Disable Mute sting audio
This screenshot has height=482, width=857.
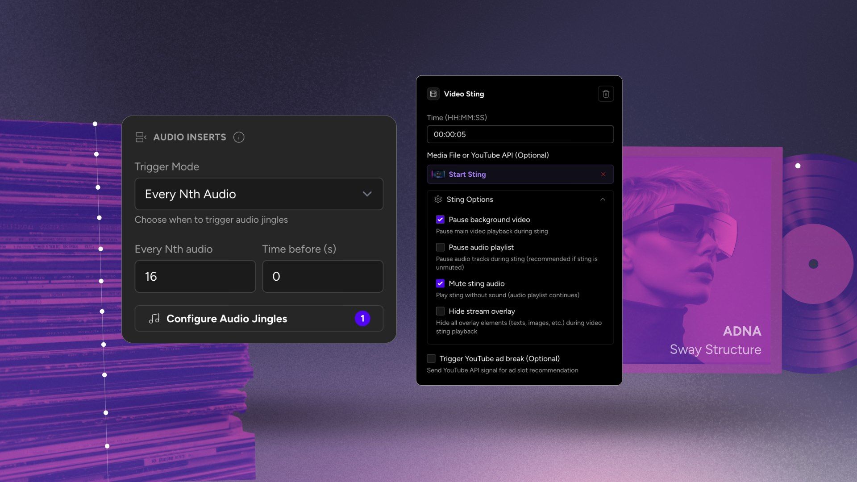(440, 283)
